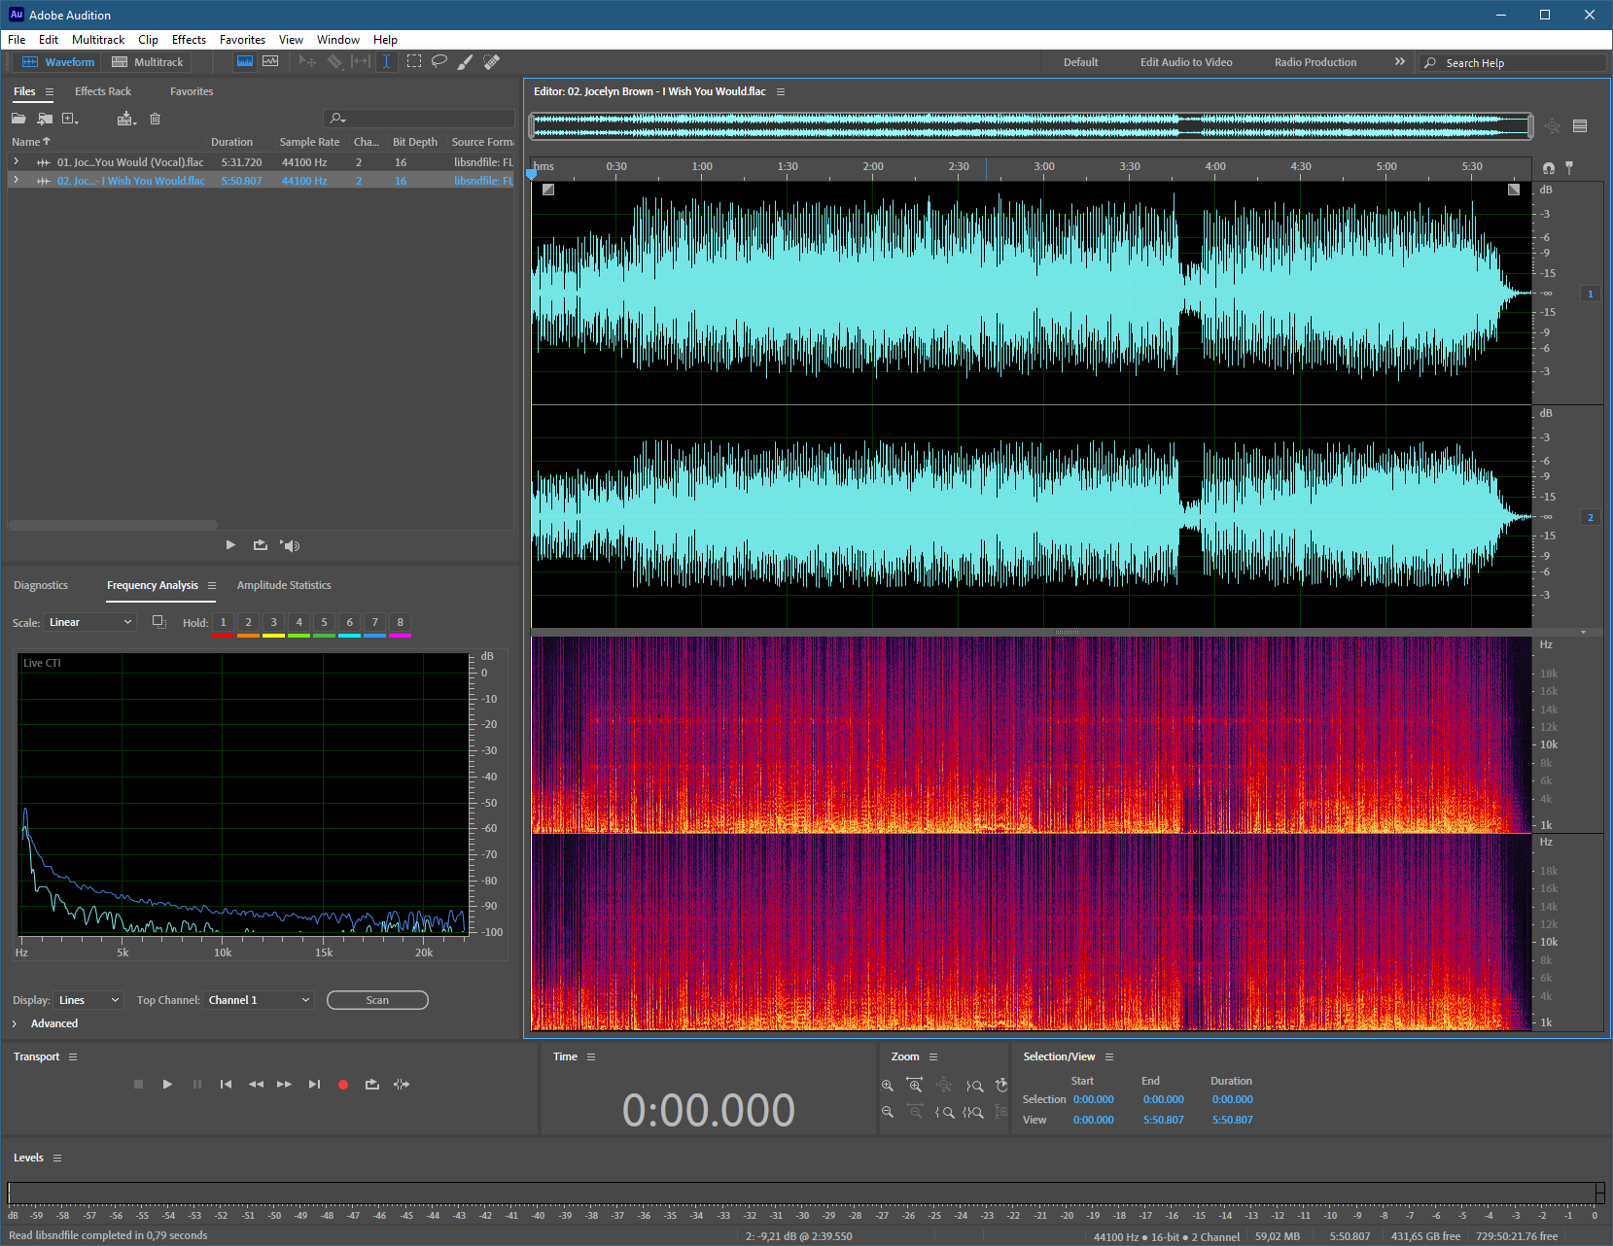This screenshot has height=1246, width=1613.
Task: Click the trash icon to close file
Action: click(155, 119)
